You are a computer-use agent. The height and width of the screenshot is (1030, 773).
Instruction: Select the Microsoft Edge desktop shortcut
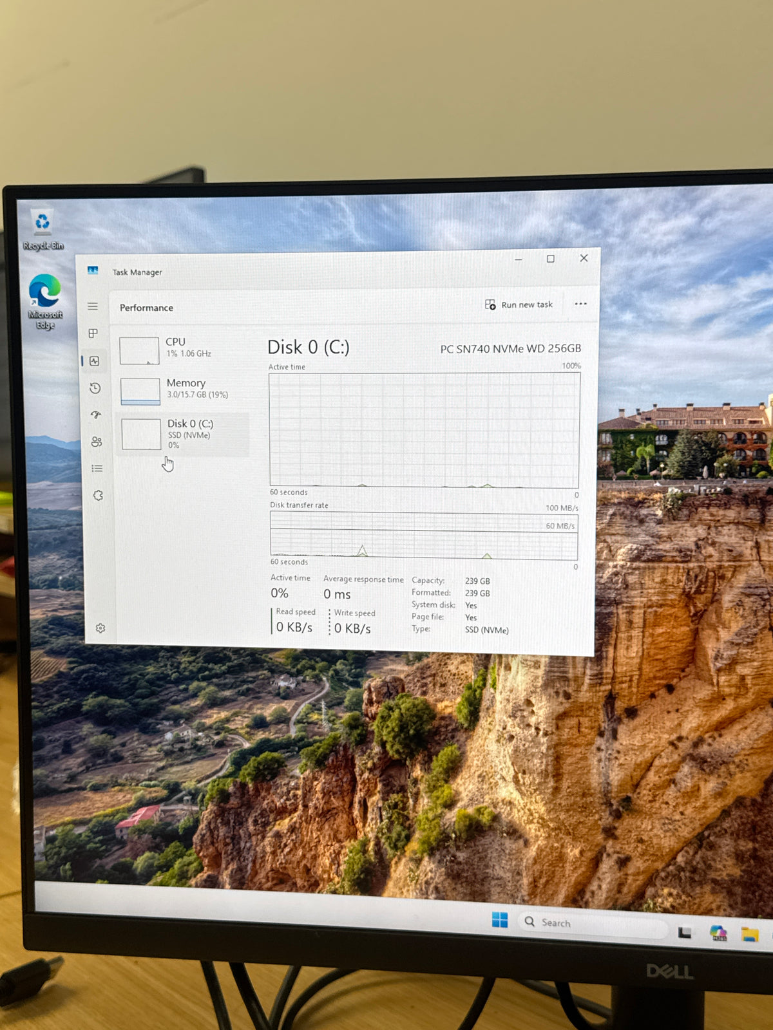(45, 301)
